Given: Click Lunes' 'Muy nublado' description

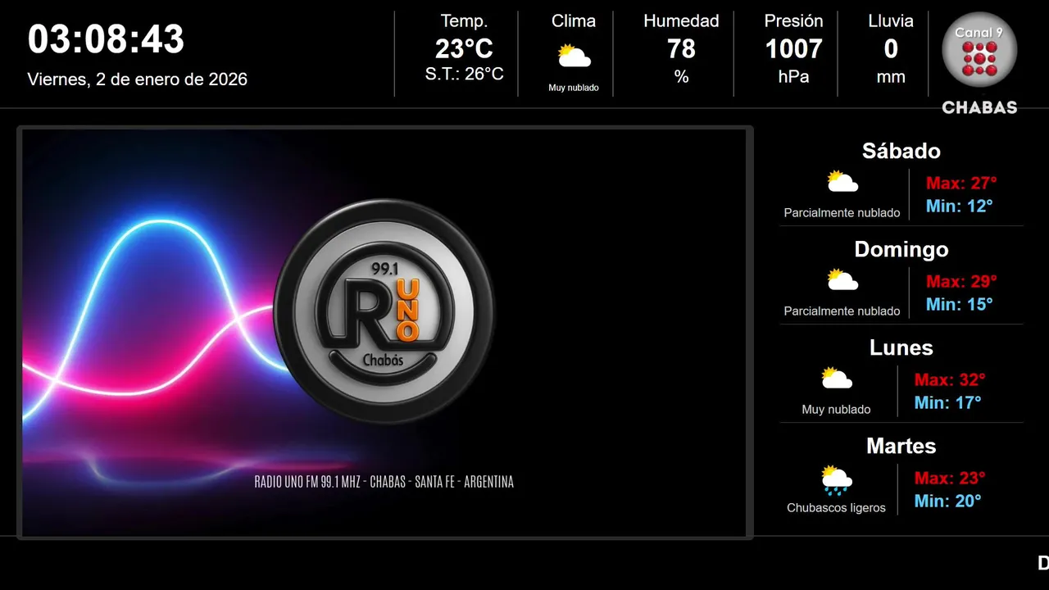Looking at the screenshot, I should (x=836, y=410).
